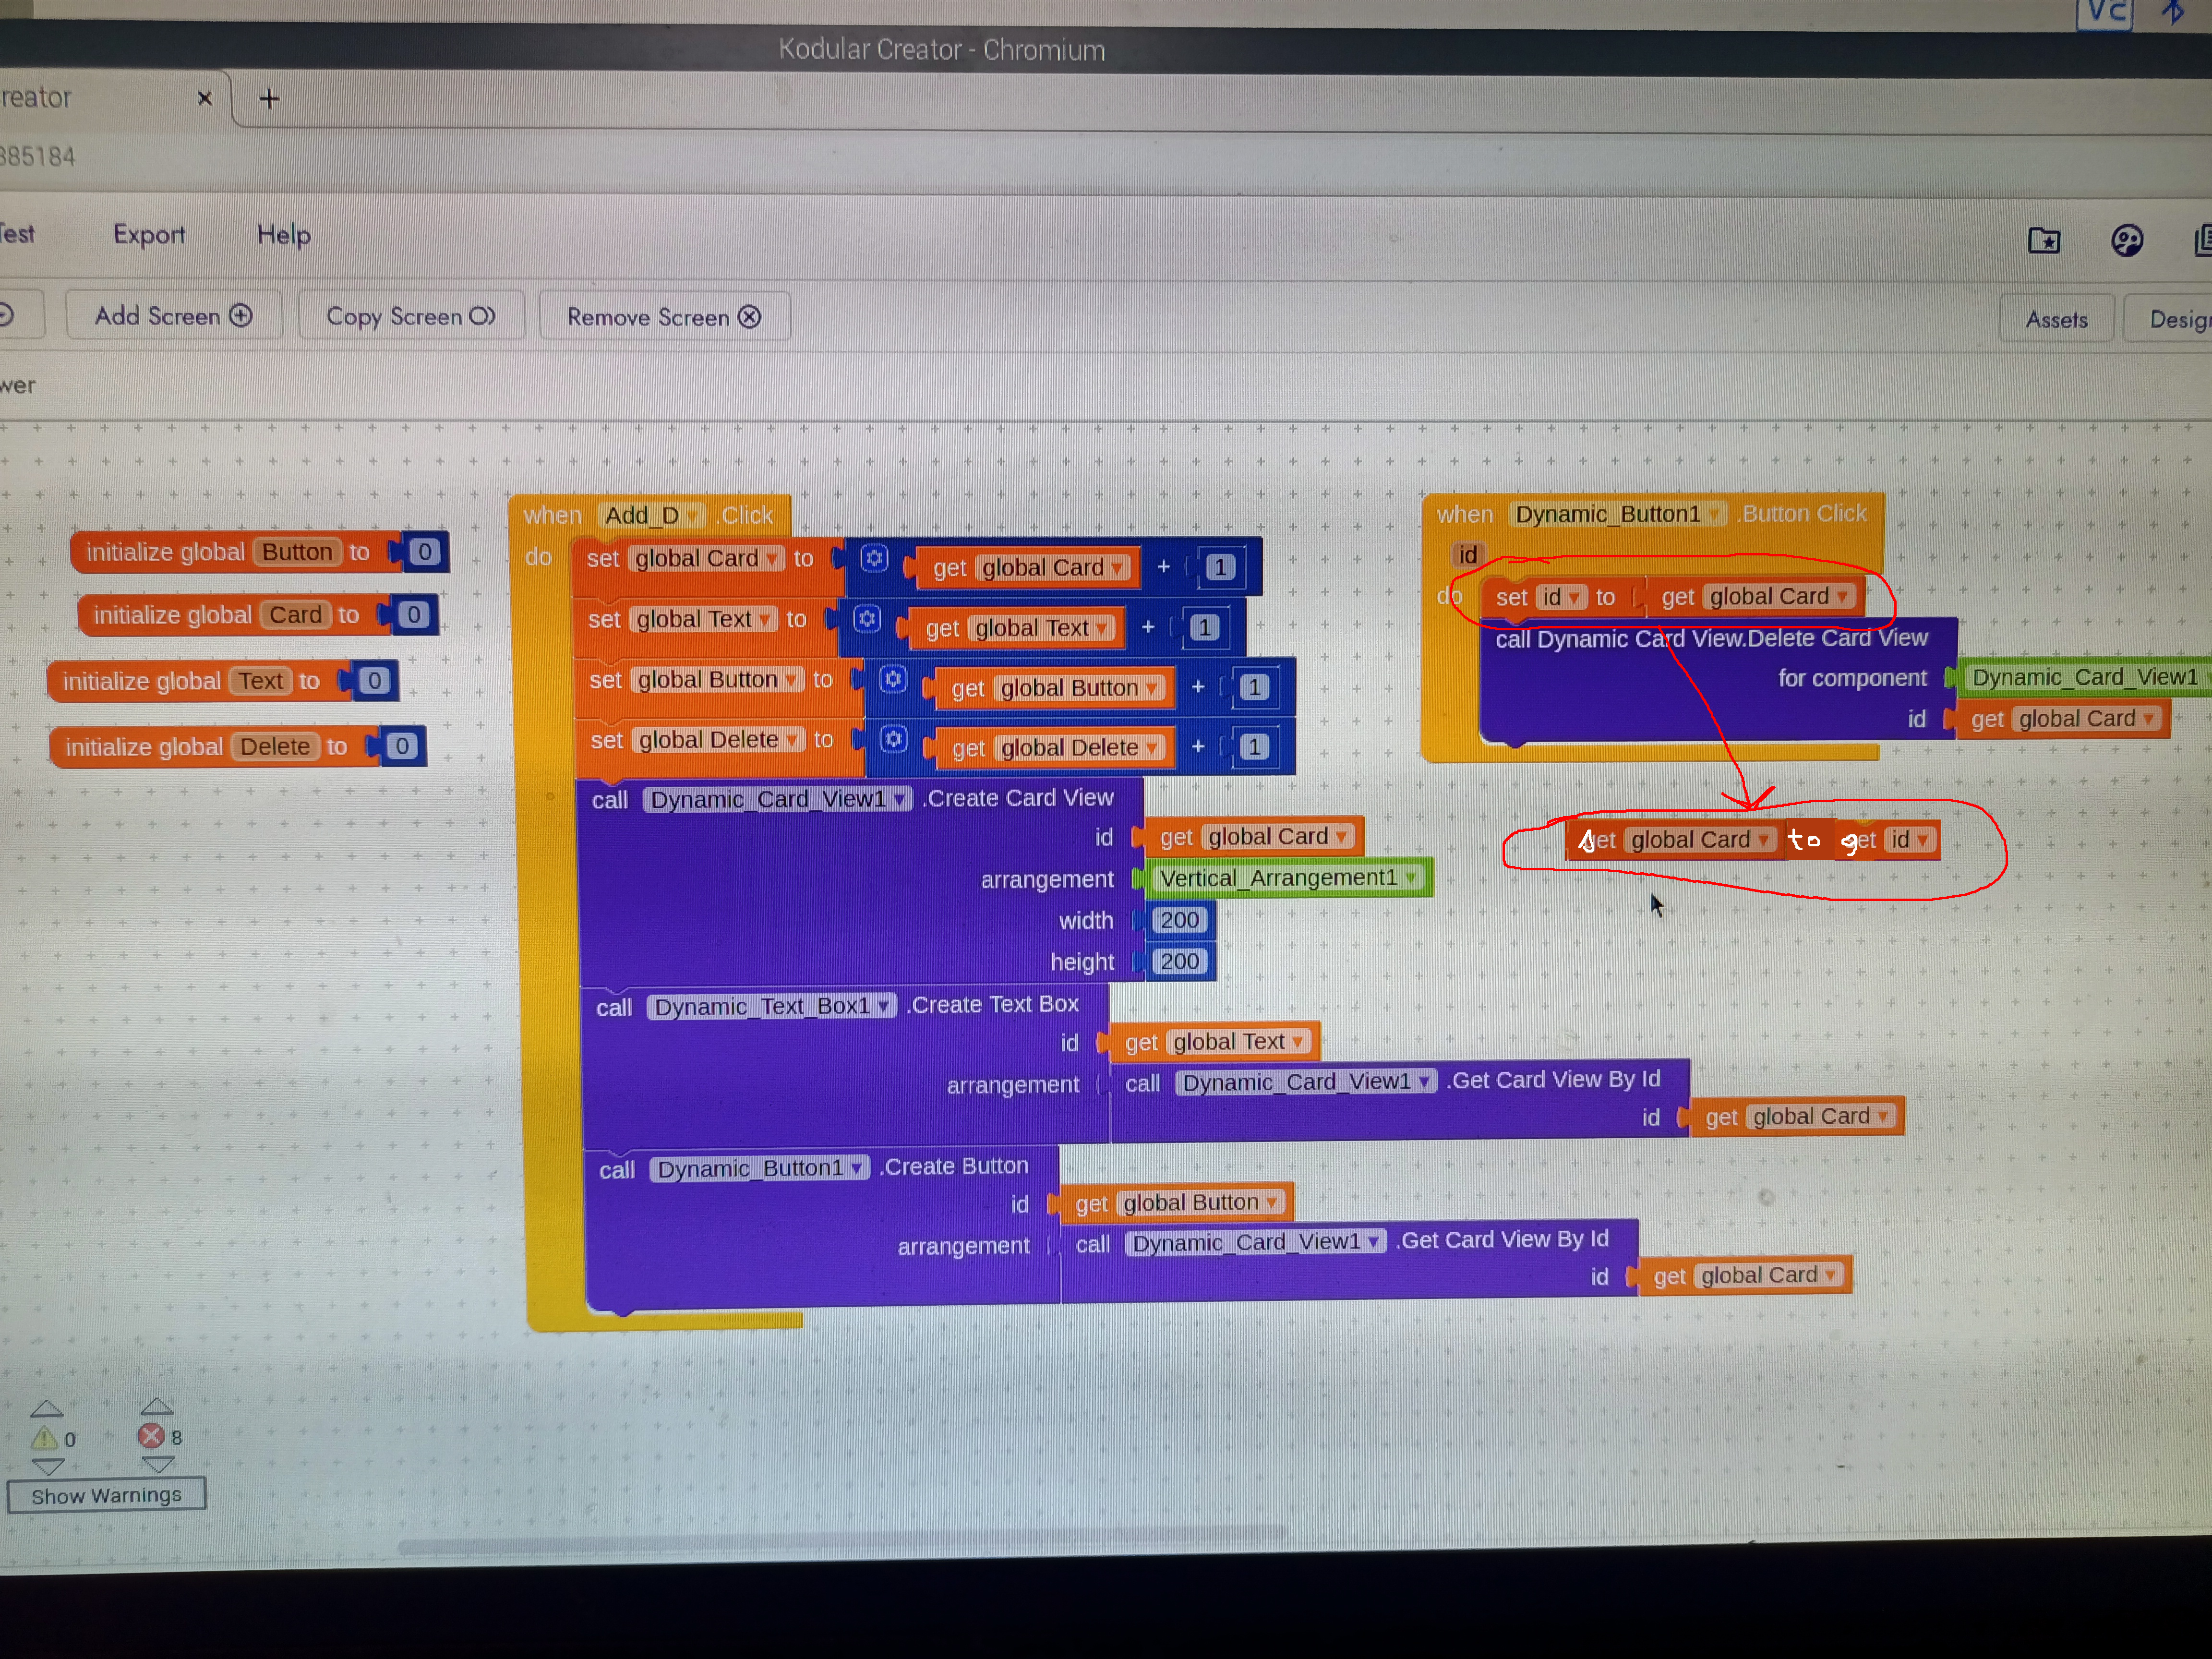
Task: Open a new browser tab with plus icon
Action: 269,98
